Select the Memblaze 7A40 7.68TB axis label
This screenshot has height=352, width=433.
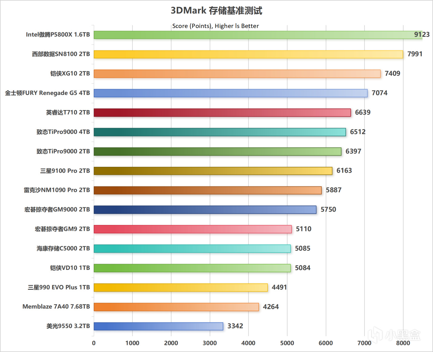tap(56, 307)
